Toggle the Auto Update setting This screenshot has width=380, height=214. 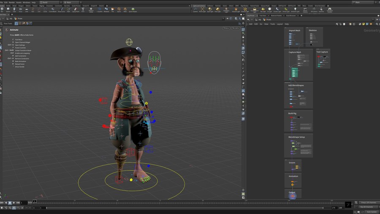click(372, 211)
